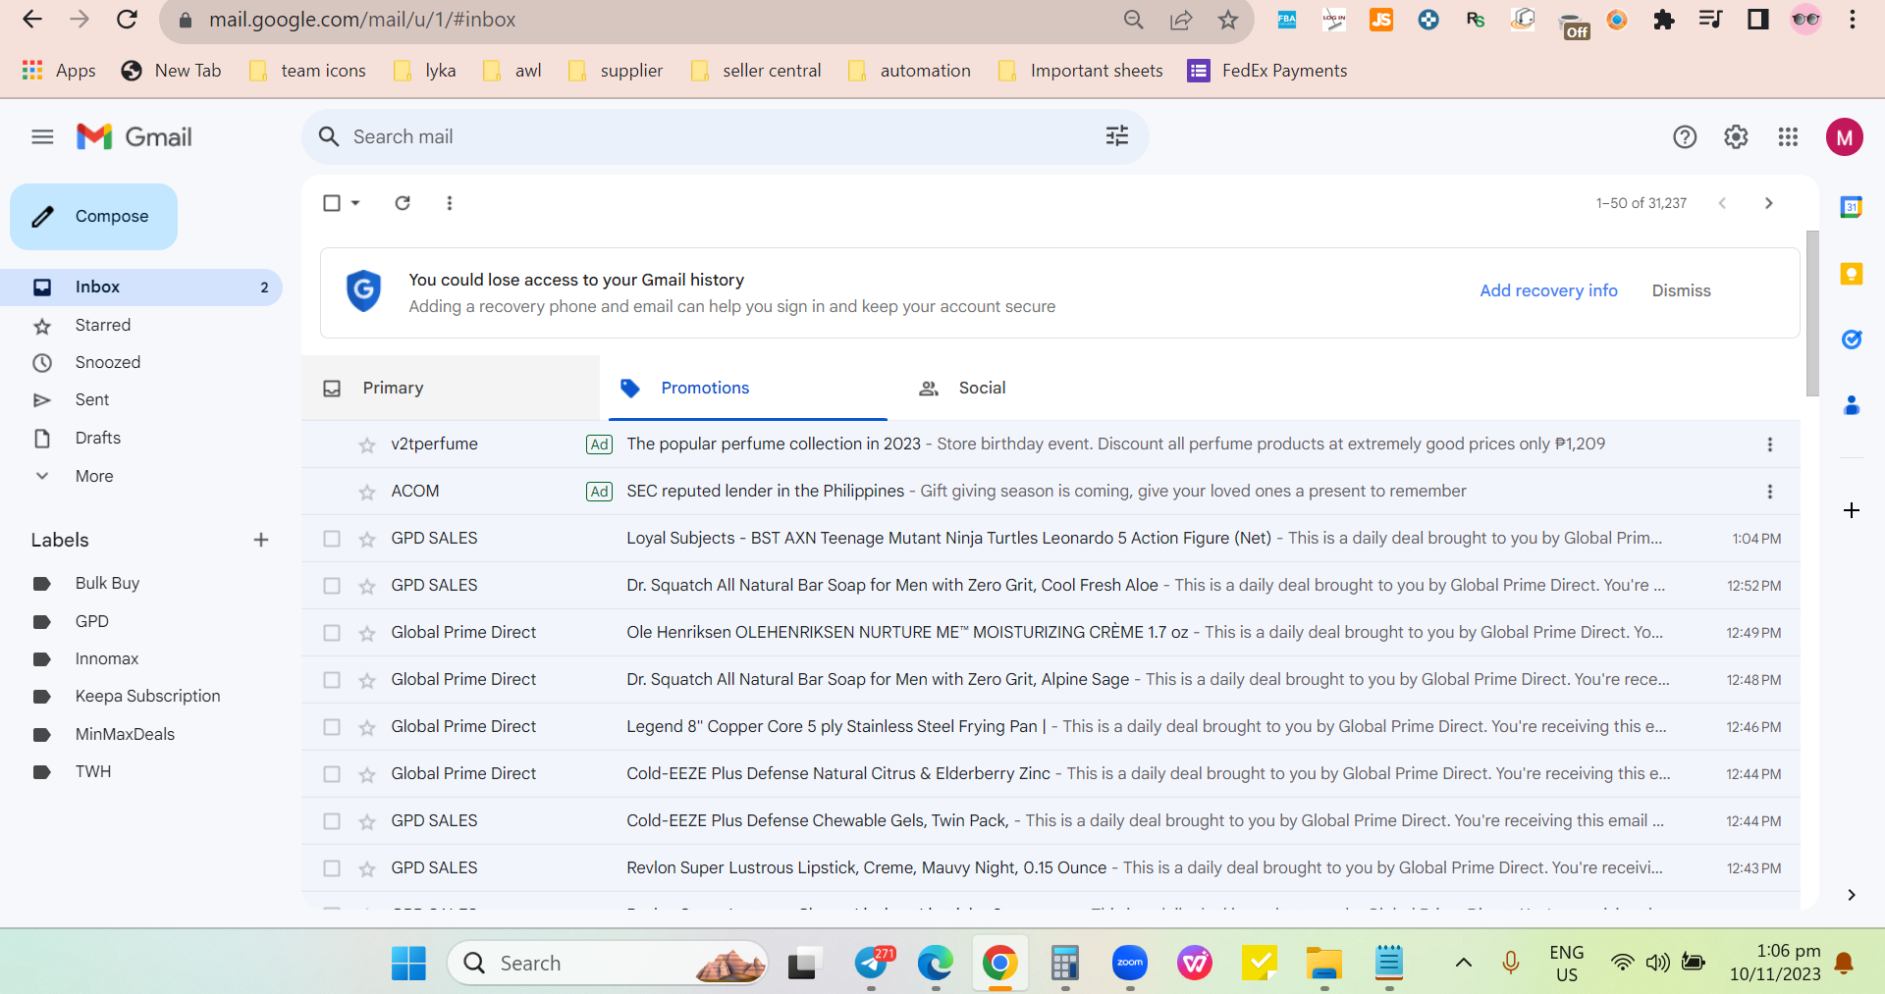
Task: Open the Snoozed folder
Action: pyautogui.click(x=141, y=362)
